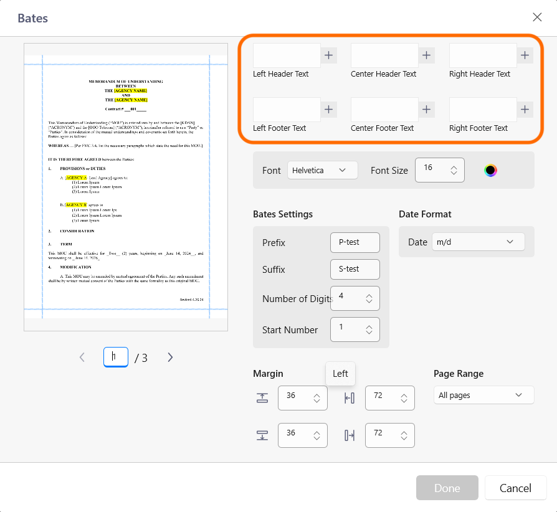Go to previous page in preview
Image resolution: width=557 pixels, height=512 pixels.
pyautogui.click(x=82, y=357)
